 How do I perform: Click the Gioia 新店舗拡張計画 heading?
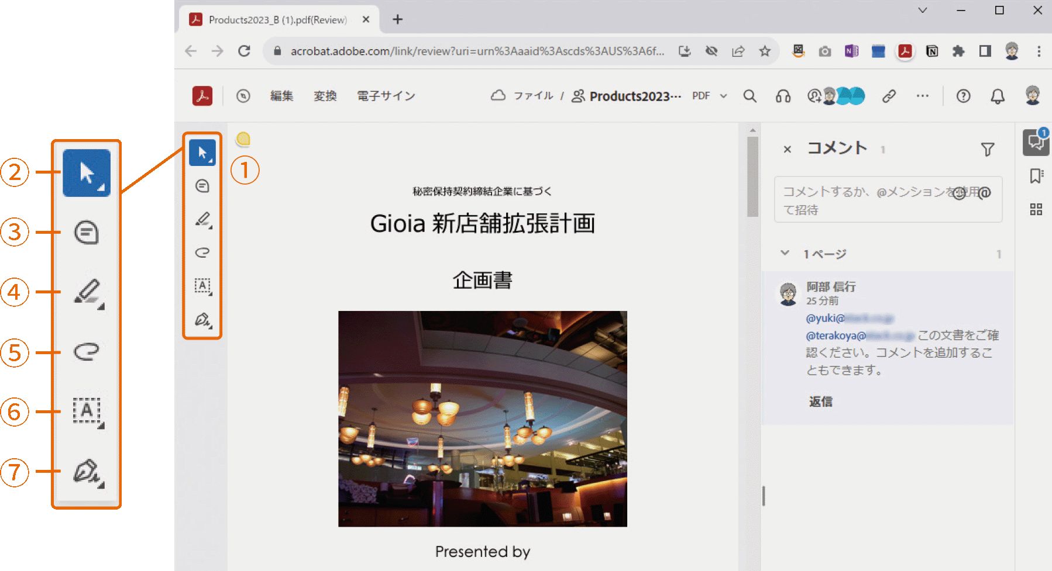pyautogui.click(x=483, y=223)
